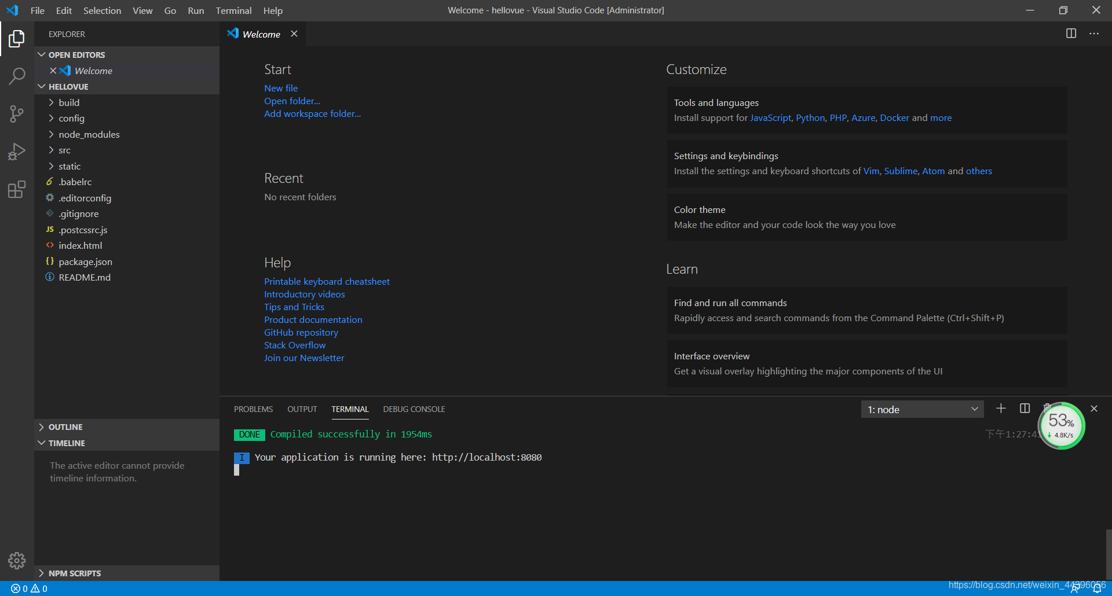The image size is (1112, 596).
Task: Switch to the PROBLEMS panel tab
Action: pyautogui.click(x=253, y=409)
